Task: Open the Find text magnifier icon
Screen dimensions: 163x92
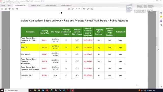Action: click(17, 9)
